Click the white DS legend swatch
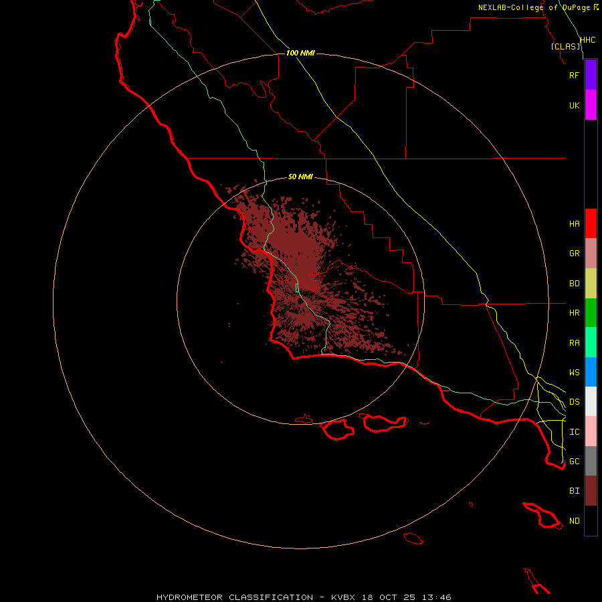 [591, 401]
